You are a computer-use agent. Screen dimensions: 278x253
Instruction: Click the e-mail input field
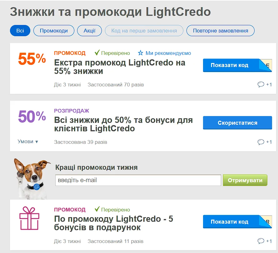click(138, 180)
